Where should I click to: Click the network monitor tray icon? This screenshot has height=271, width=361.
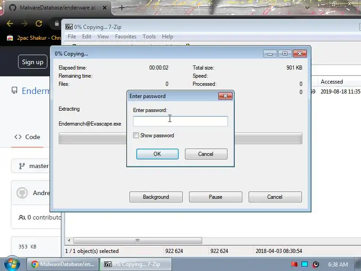tap(305, 264)
